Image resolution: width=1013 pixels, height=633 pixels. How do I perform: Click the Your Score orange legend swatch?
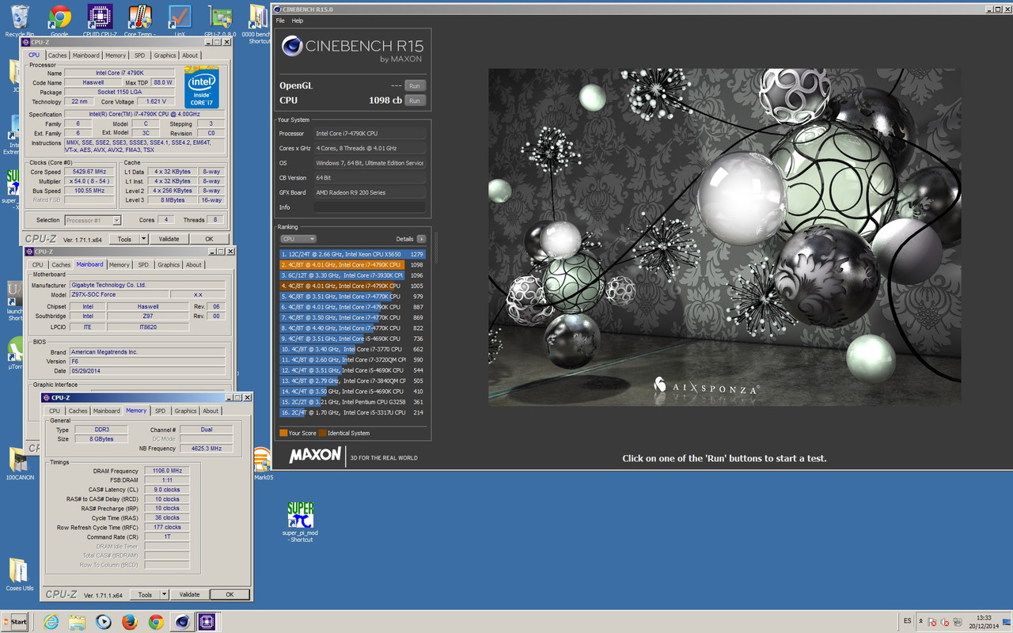[283, 433]
